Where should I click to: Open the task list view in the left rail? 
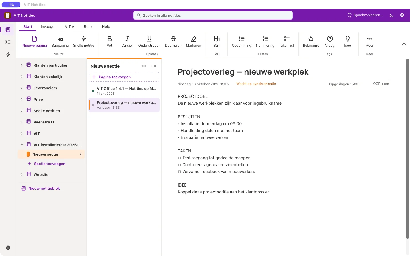pyautogui.click(x=8, y=42)
